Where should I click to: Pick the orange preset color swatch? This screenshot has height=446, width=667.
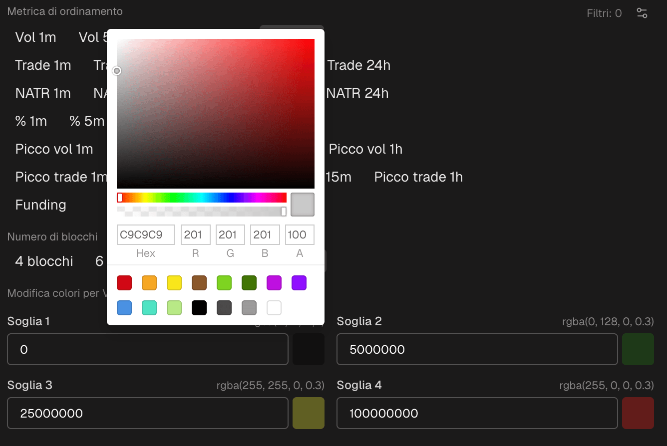149,283
